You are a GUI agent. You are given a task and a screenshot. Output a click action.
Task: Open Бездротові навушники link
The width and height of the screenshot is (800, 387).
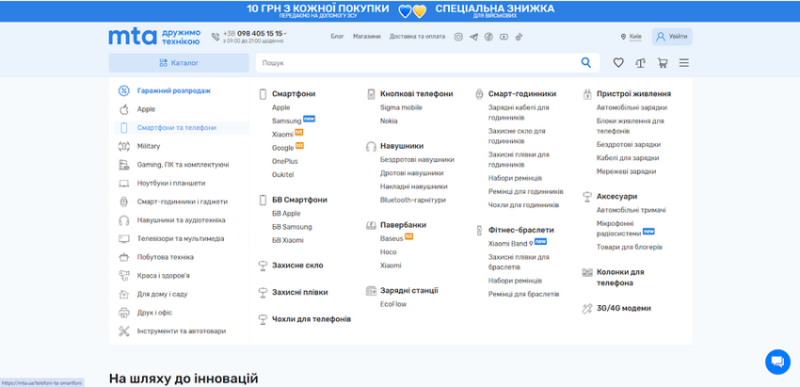pyautogui.click(x=417, y=160)
